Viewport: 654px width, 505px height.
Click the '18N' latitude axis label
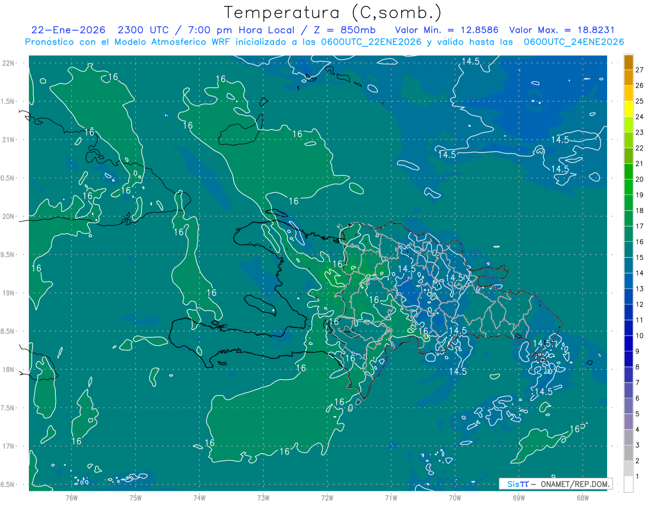(9, 369)
